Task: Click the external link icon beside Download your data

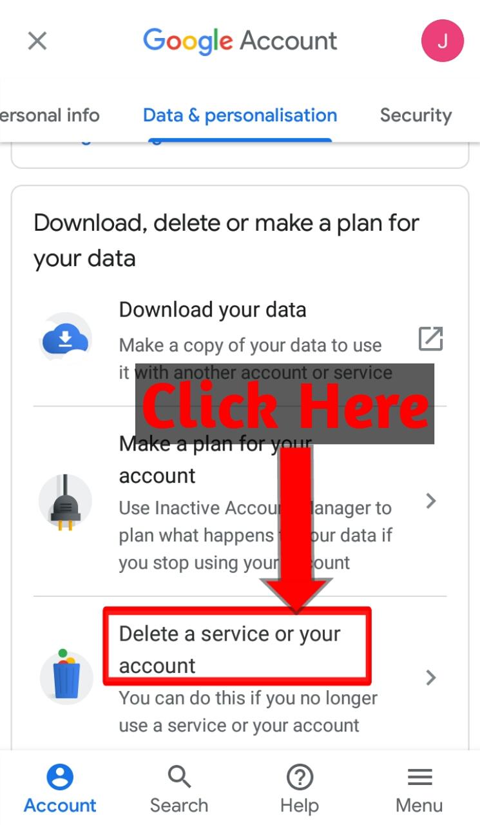Action: point(431,338)
